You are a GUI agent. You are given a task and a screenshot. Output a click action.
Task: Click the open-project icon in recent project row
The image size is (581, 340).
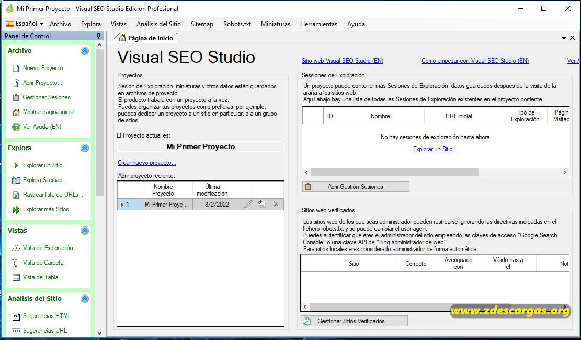click(262, 205)
